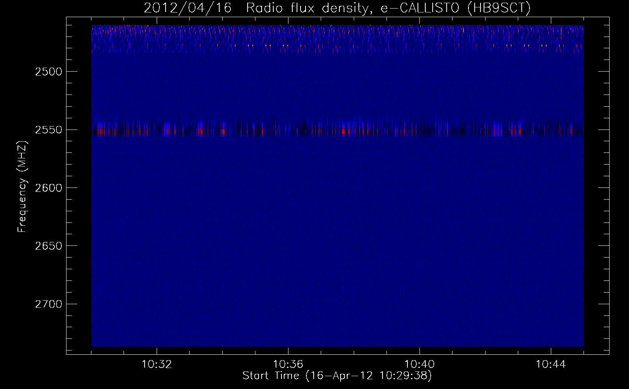
Task: Click the plot title containing e-CALLISTO (HB9SCT)
Action: click(337, 8)
